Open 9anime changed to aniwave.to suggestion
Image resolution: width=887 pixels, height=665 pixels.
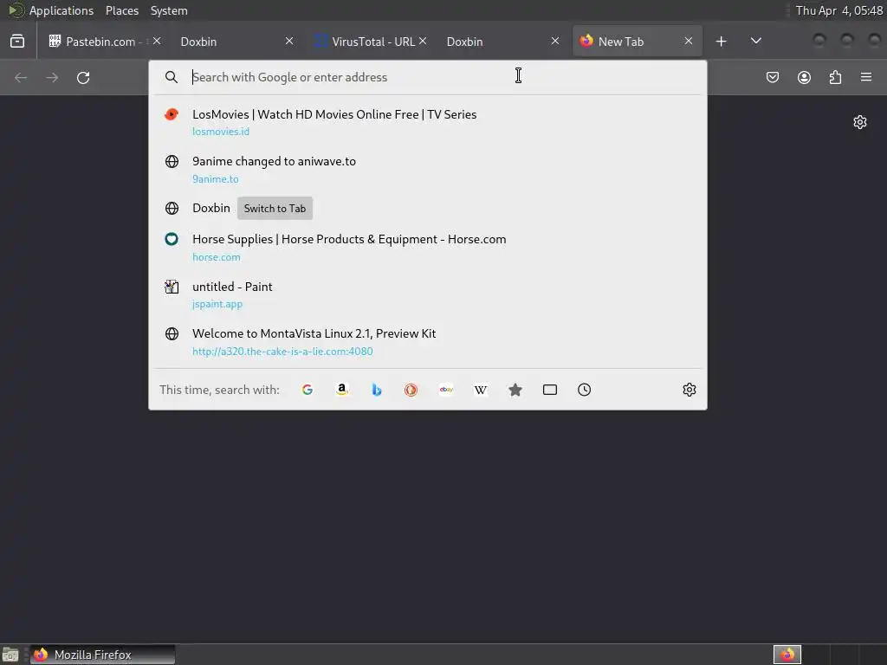[x=428, y=170]
